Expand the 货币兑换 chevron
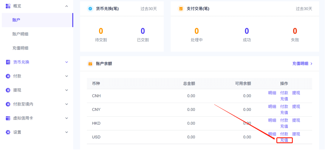 (x=66, y=62)
